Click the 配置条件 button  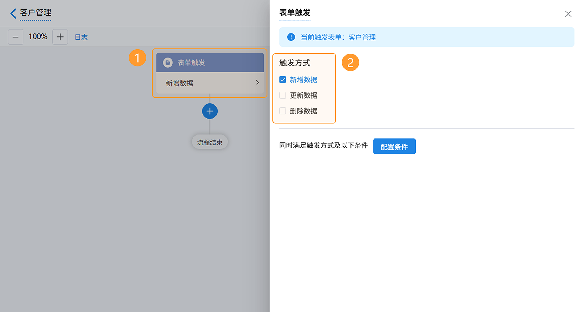coord(394,146)
